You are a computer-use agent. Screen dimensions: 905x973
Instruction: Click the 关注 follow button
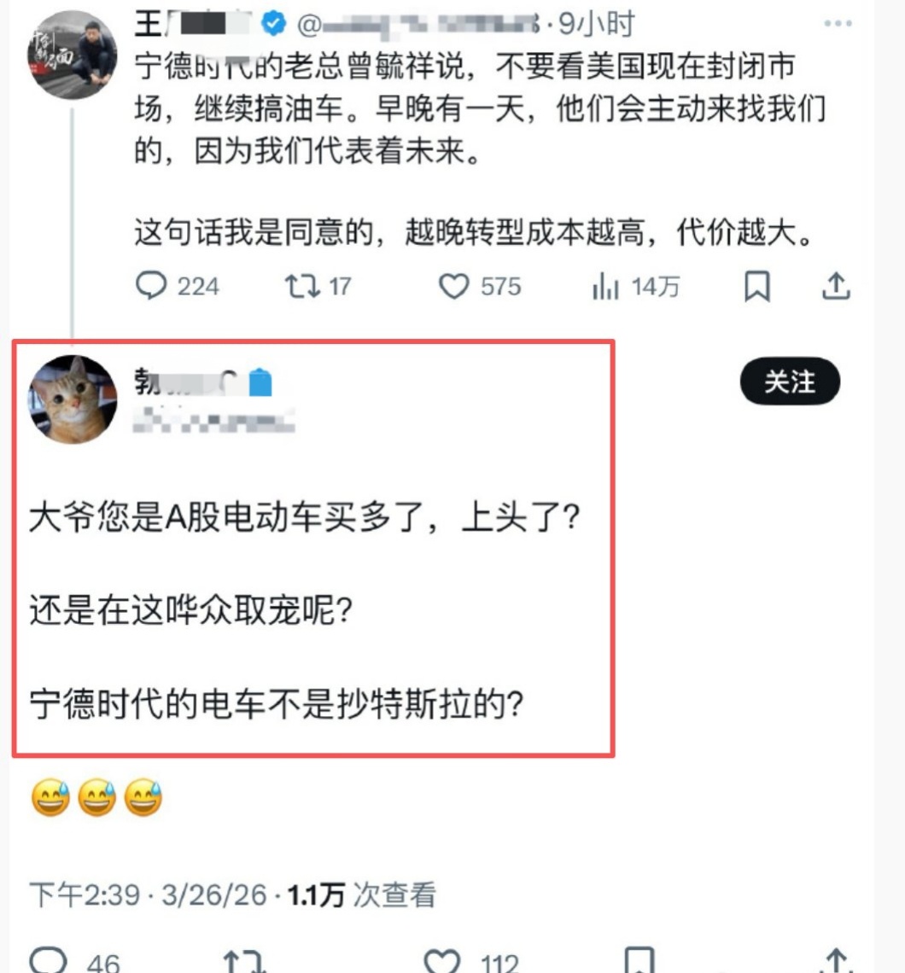click(x=790, y=381)
